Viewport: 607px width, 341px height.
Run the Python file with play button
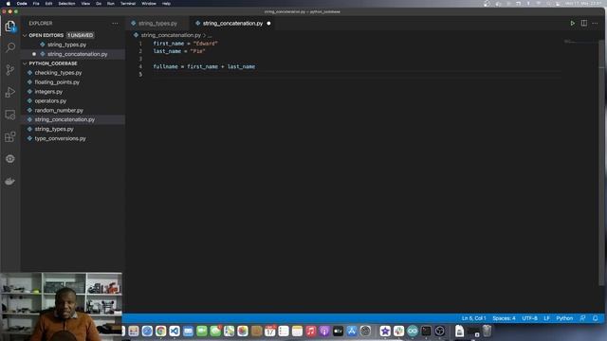[572, 23]
